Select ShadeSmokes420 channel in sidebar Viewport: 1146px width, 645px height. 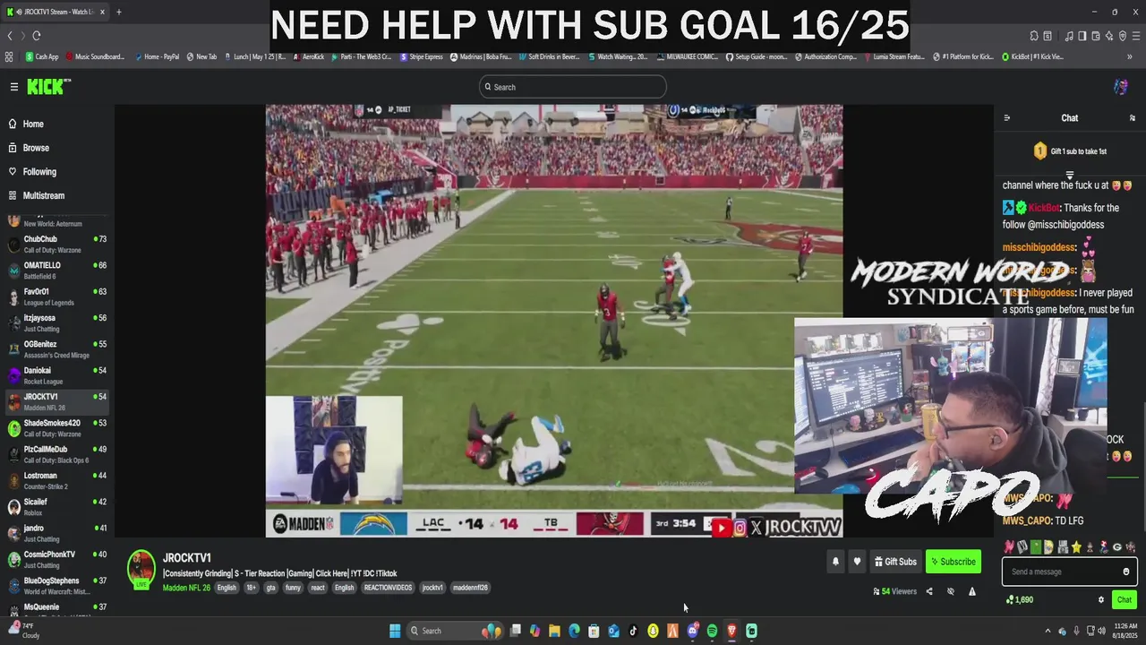[x=57, y=427]
